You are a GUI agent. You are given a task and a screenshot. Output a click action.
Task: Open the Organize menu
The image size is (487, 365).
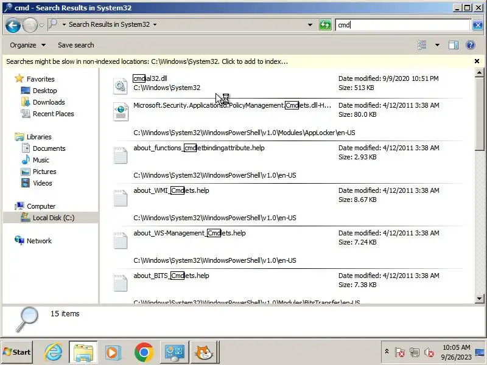pos(27,45)
